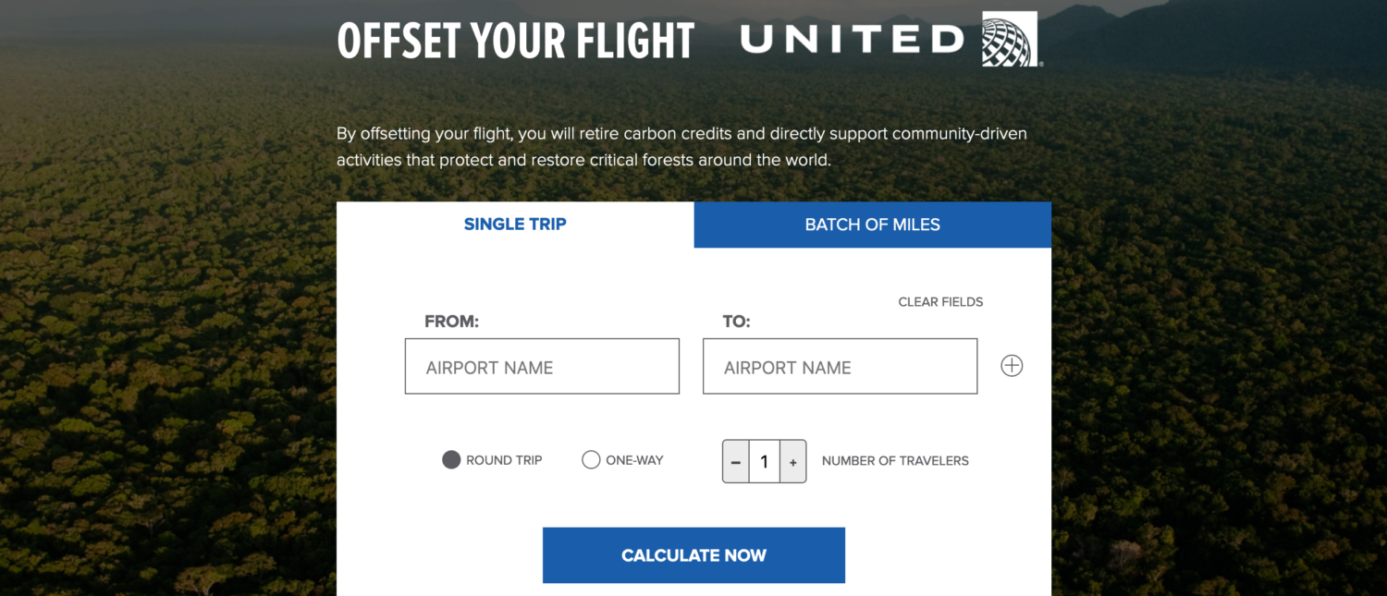This screenshot has width=1387, height=596.
Task: Click the TO: field label
Action: tap(736, 322)
